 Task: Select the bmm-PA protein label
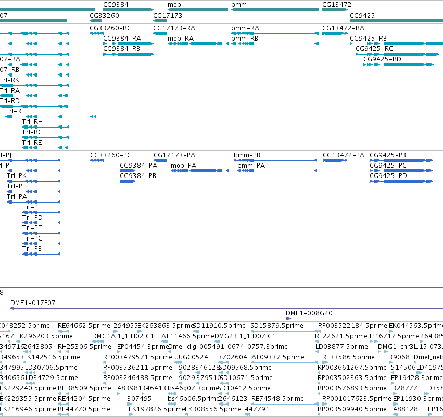[251, 166]
